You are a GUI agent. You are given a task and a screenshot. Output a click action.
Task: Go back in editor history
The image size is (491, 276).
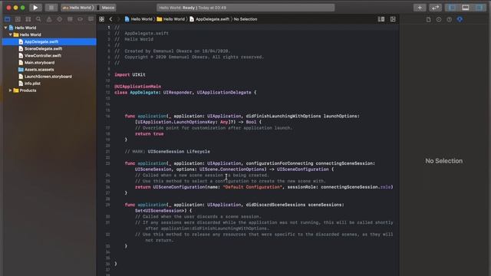[110, 19]
